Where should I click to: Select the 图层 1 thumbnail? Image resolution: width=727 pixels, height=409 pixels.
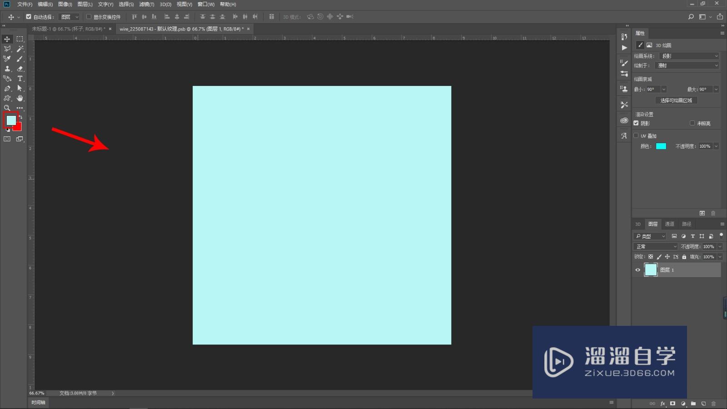click(651, 270)
